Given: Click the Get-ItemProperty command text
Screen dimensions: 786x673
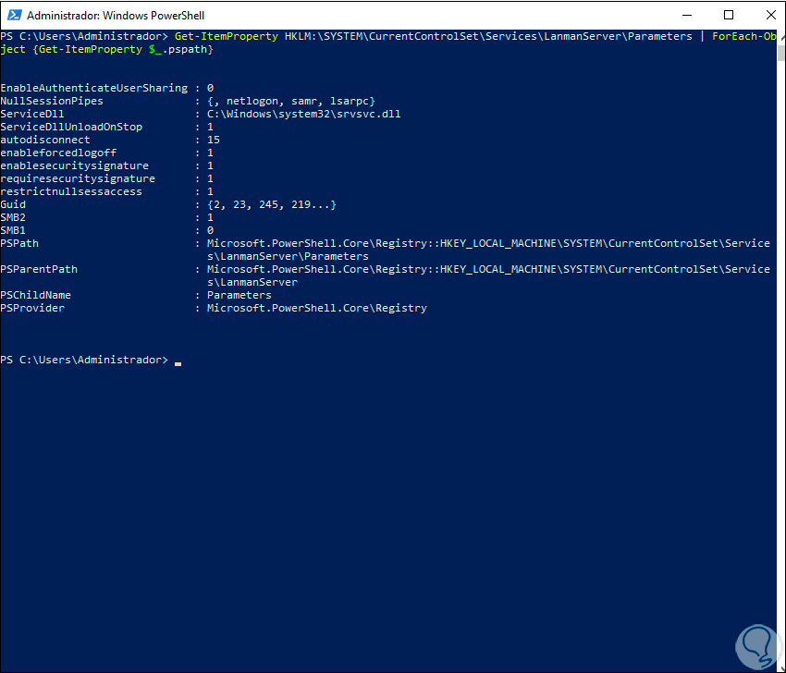Looking at the screenshot, I should pyautogui.click(x=227, y=36).
